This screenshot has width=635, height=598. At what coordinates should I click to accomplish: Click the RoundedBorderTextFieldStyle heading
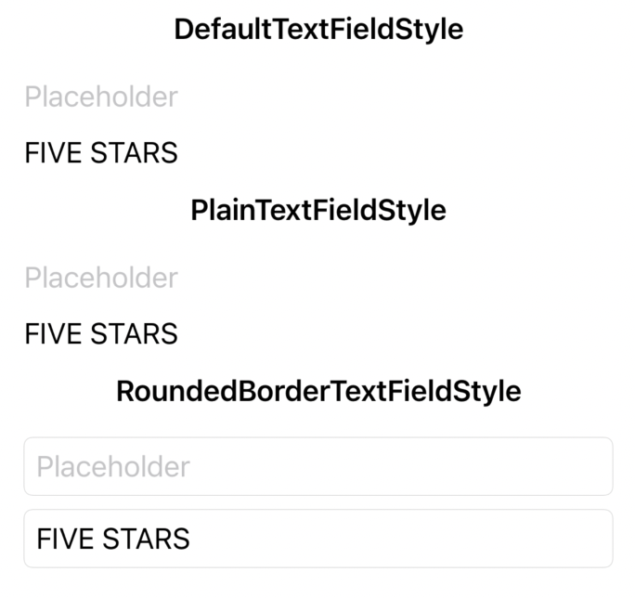318,392
